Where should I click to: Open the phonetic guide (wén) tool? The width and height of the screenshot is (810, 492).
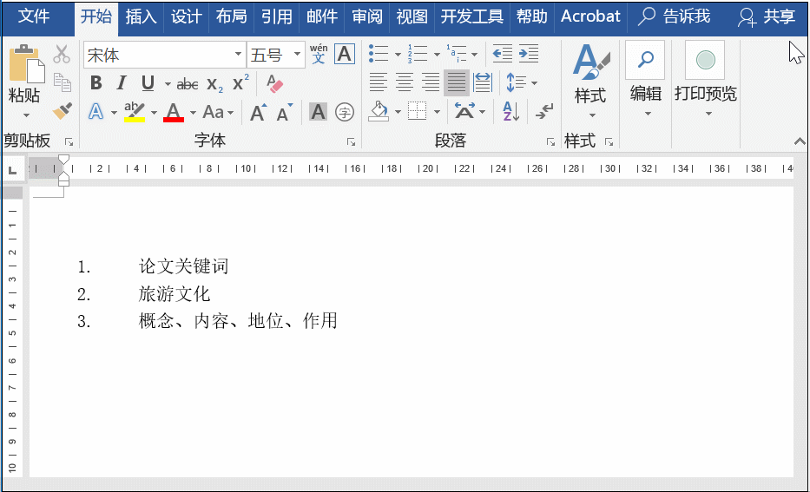[319, 54]
